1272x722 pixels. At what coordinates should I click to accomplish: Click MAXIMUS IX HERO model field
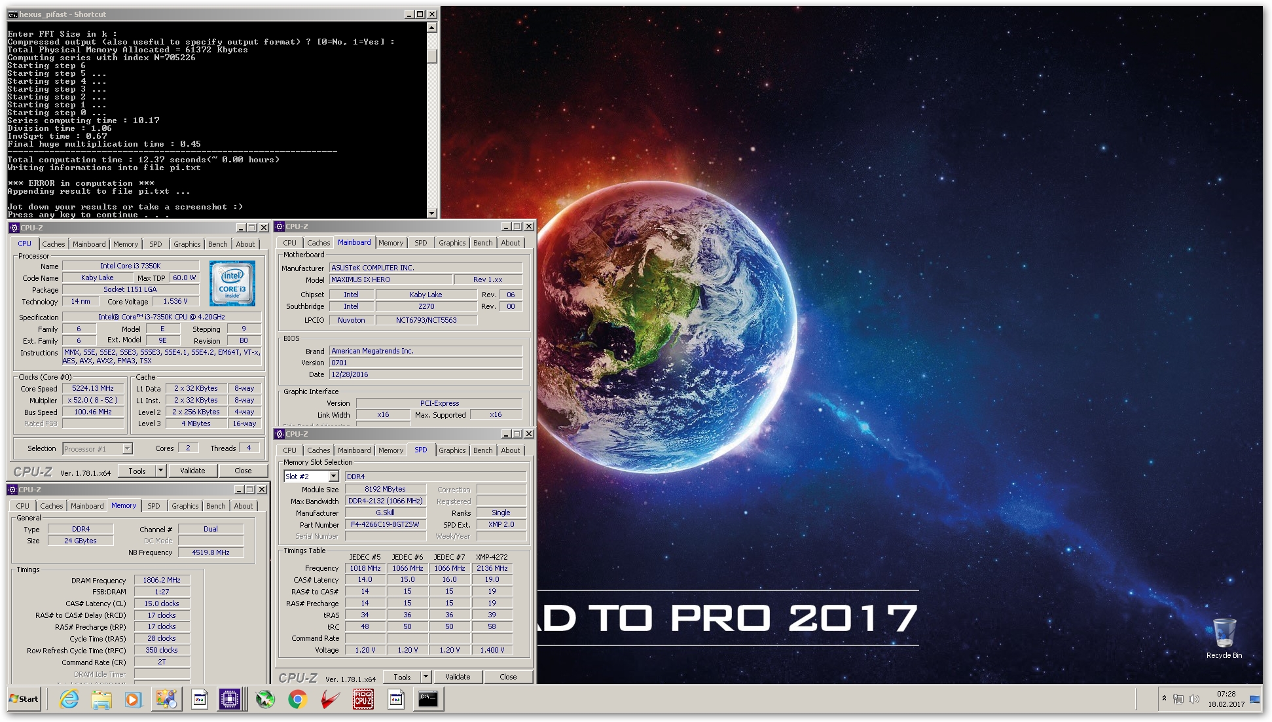[391, 280]
